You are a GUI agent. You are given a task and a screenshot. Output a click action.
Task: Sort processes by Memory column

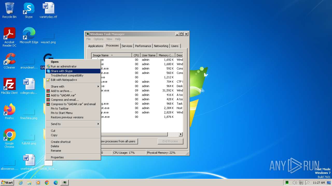(x=166, y=55)
